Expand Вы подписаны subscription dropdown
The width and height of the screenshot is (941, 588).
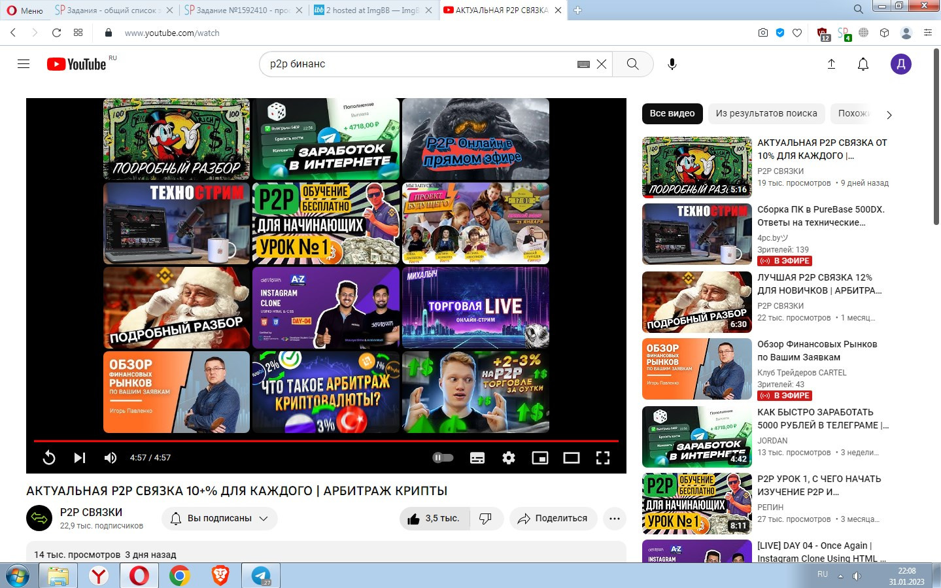220,519
